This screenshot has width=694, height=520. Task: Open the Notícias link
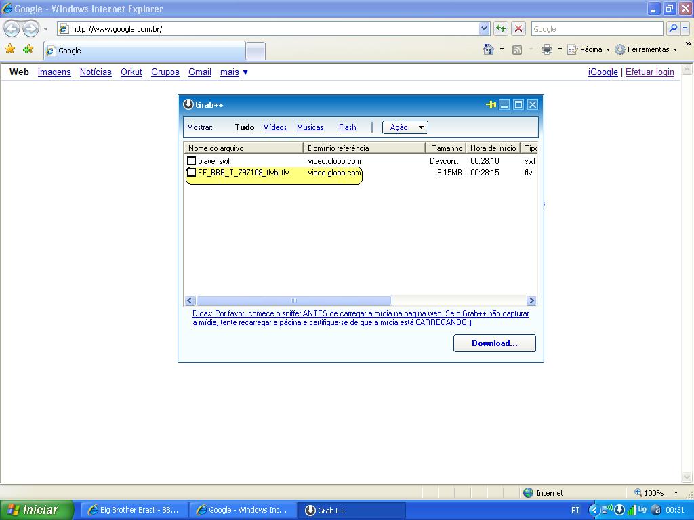(96, 72)
